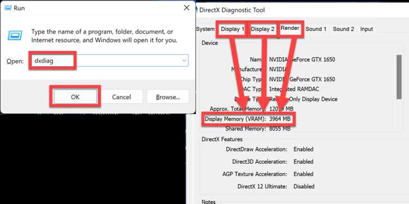This screenshot has width=409, height=204.
Task: Switch to the Sound 2 tab
Action: (343, 29)
